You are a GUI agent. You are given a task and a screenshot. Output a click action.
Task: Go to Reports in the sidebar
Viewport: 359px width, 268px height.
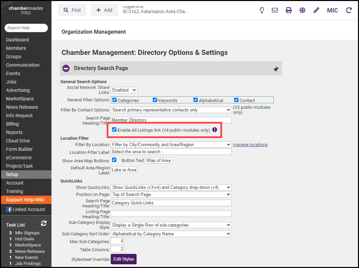click(x=14, y=132)
